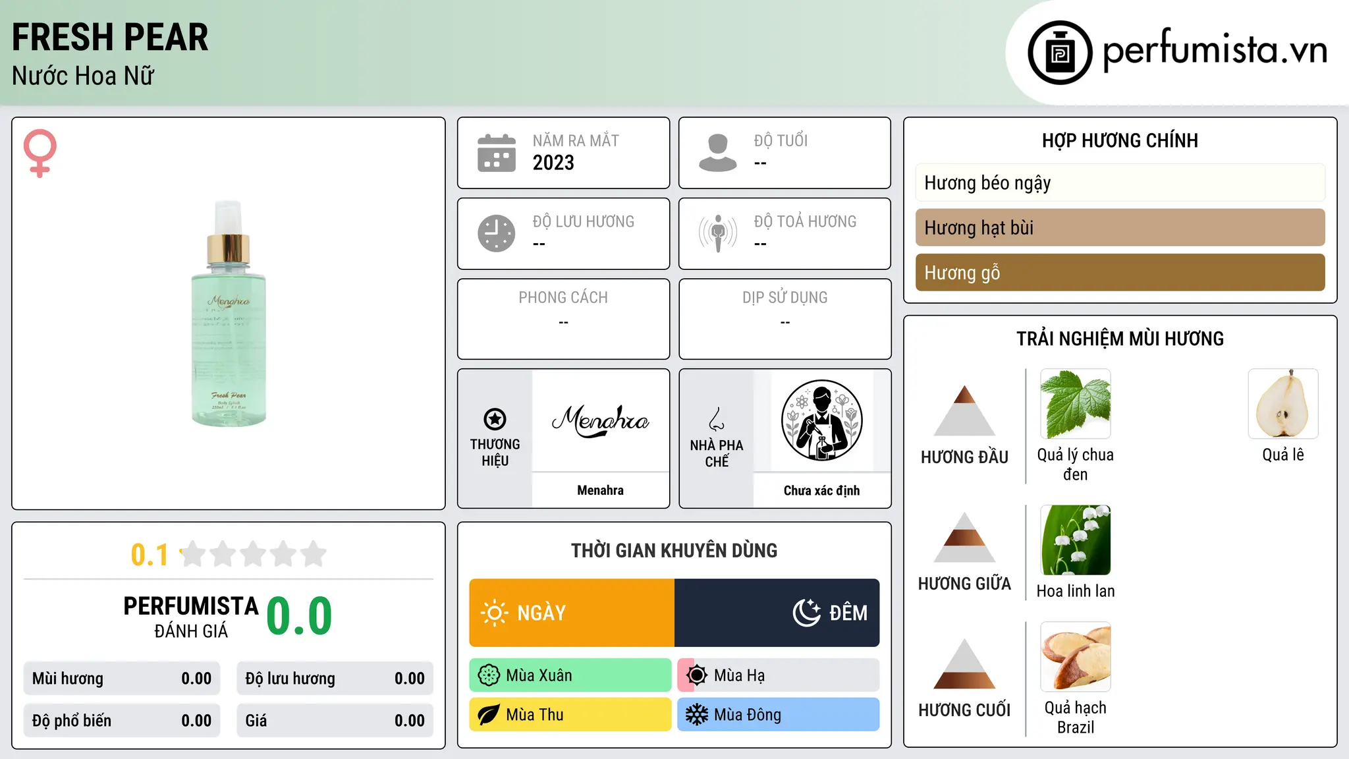1349x759 pixels.
Task: Click the perfumista.vn perfume bottle logo icon
Action: 1060,53
